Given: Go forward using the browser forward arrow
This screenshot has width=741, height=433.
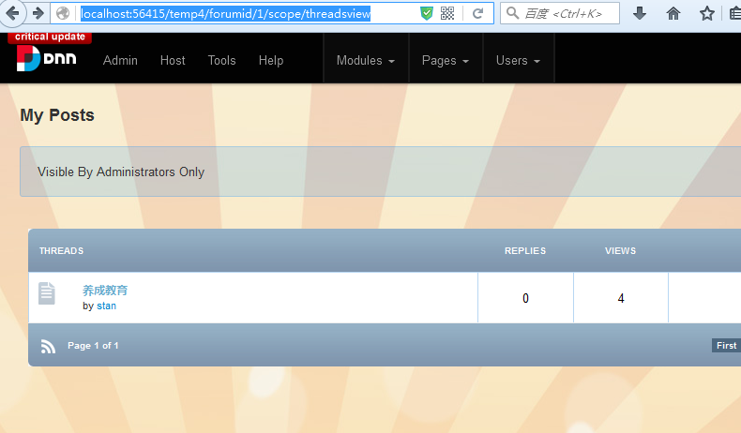Looking at the screenshot, I should point(38,13).
